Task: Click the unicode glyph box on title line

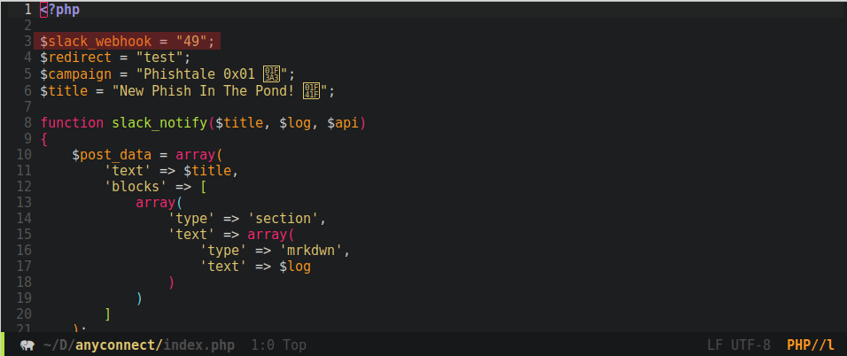Action: click(311, 89)
